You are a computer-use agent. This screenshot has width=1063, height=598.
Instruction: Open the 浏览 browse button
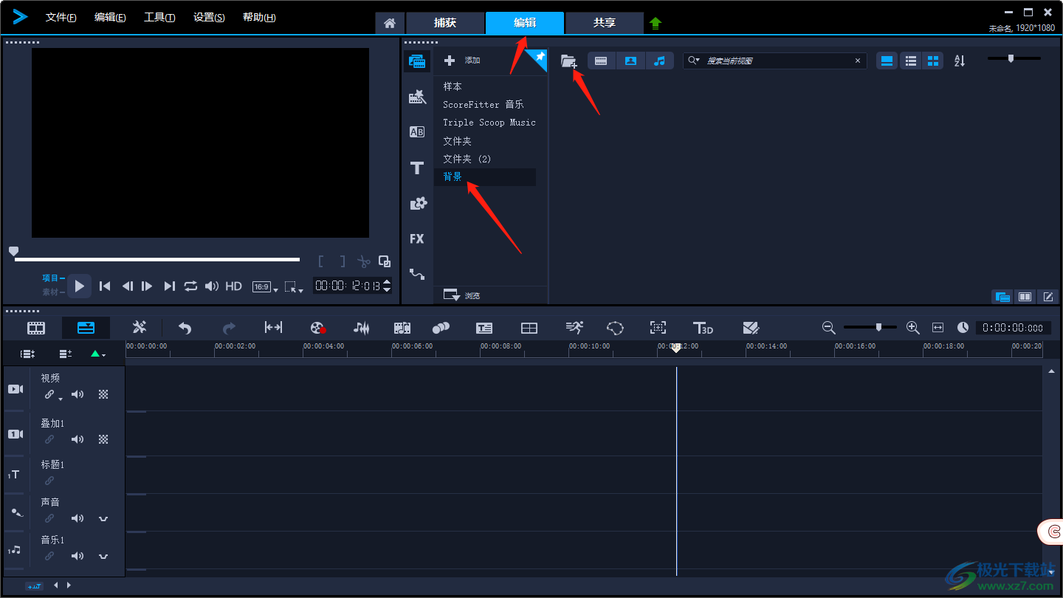[461, 295]
